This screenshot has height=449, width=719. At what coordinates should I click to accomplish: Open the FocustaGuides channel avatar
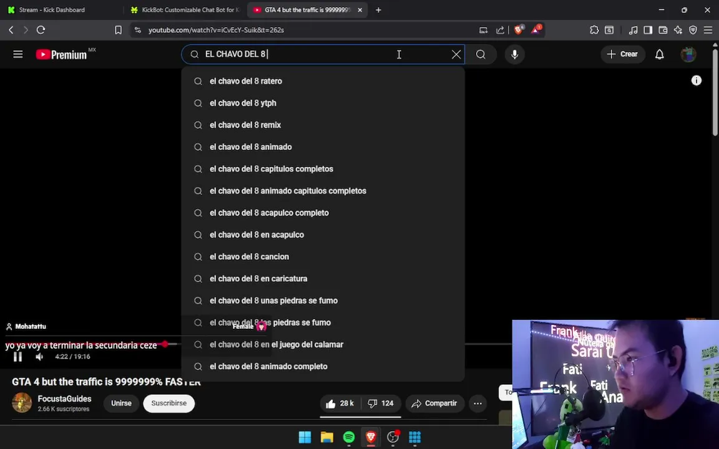point(22,403)
